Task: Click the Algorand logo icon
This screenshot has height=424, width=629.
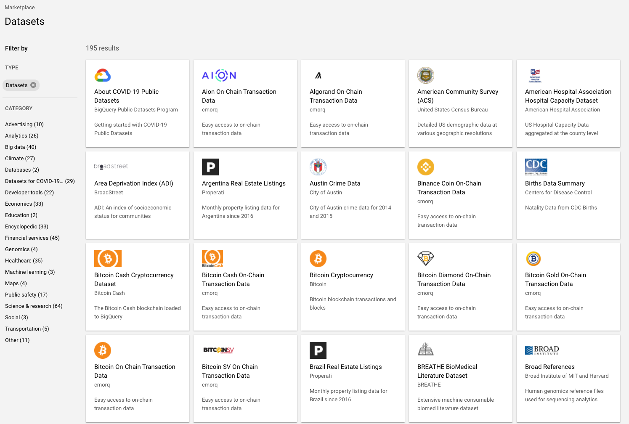Action: (x=318, y=75)
